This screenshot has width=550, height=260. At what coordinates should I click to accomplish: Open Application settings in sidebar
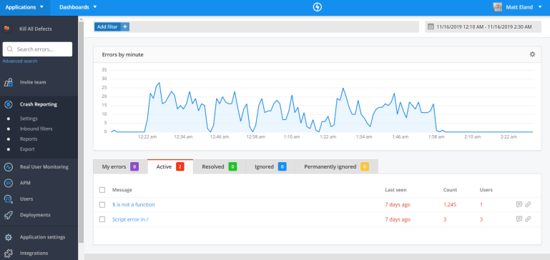coord(42,237)
